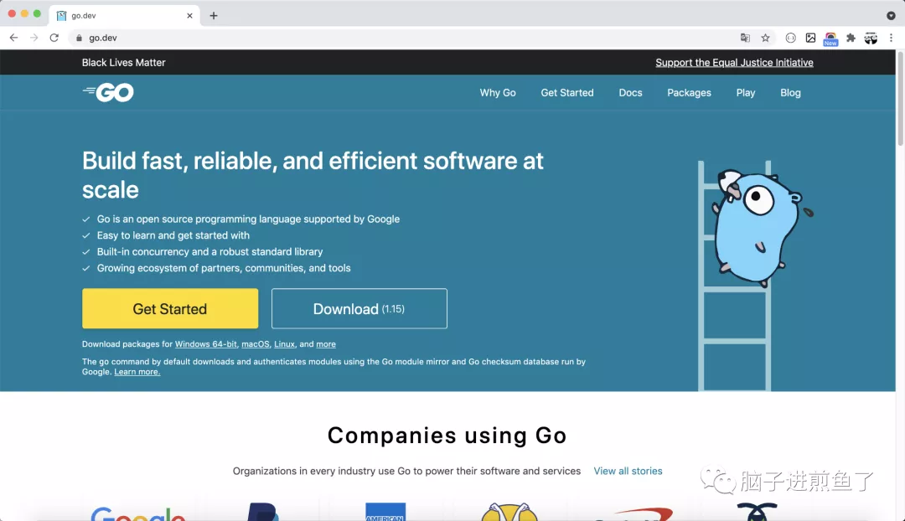Click the American Express company logo
Viewport: 905px width, 521px height.
pyautogui.click(x=385, y=512)
